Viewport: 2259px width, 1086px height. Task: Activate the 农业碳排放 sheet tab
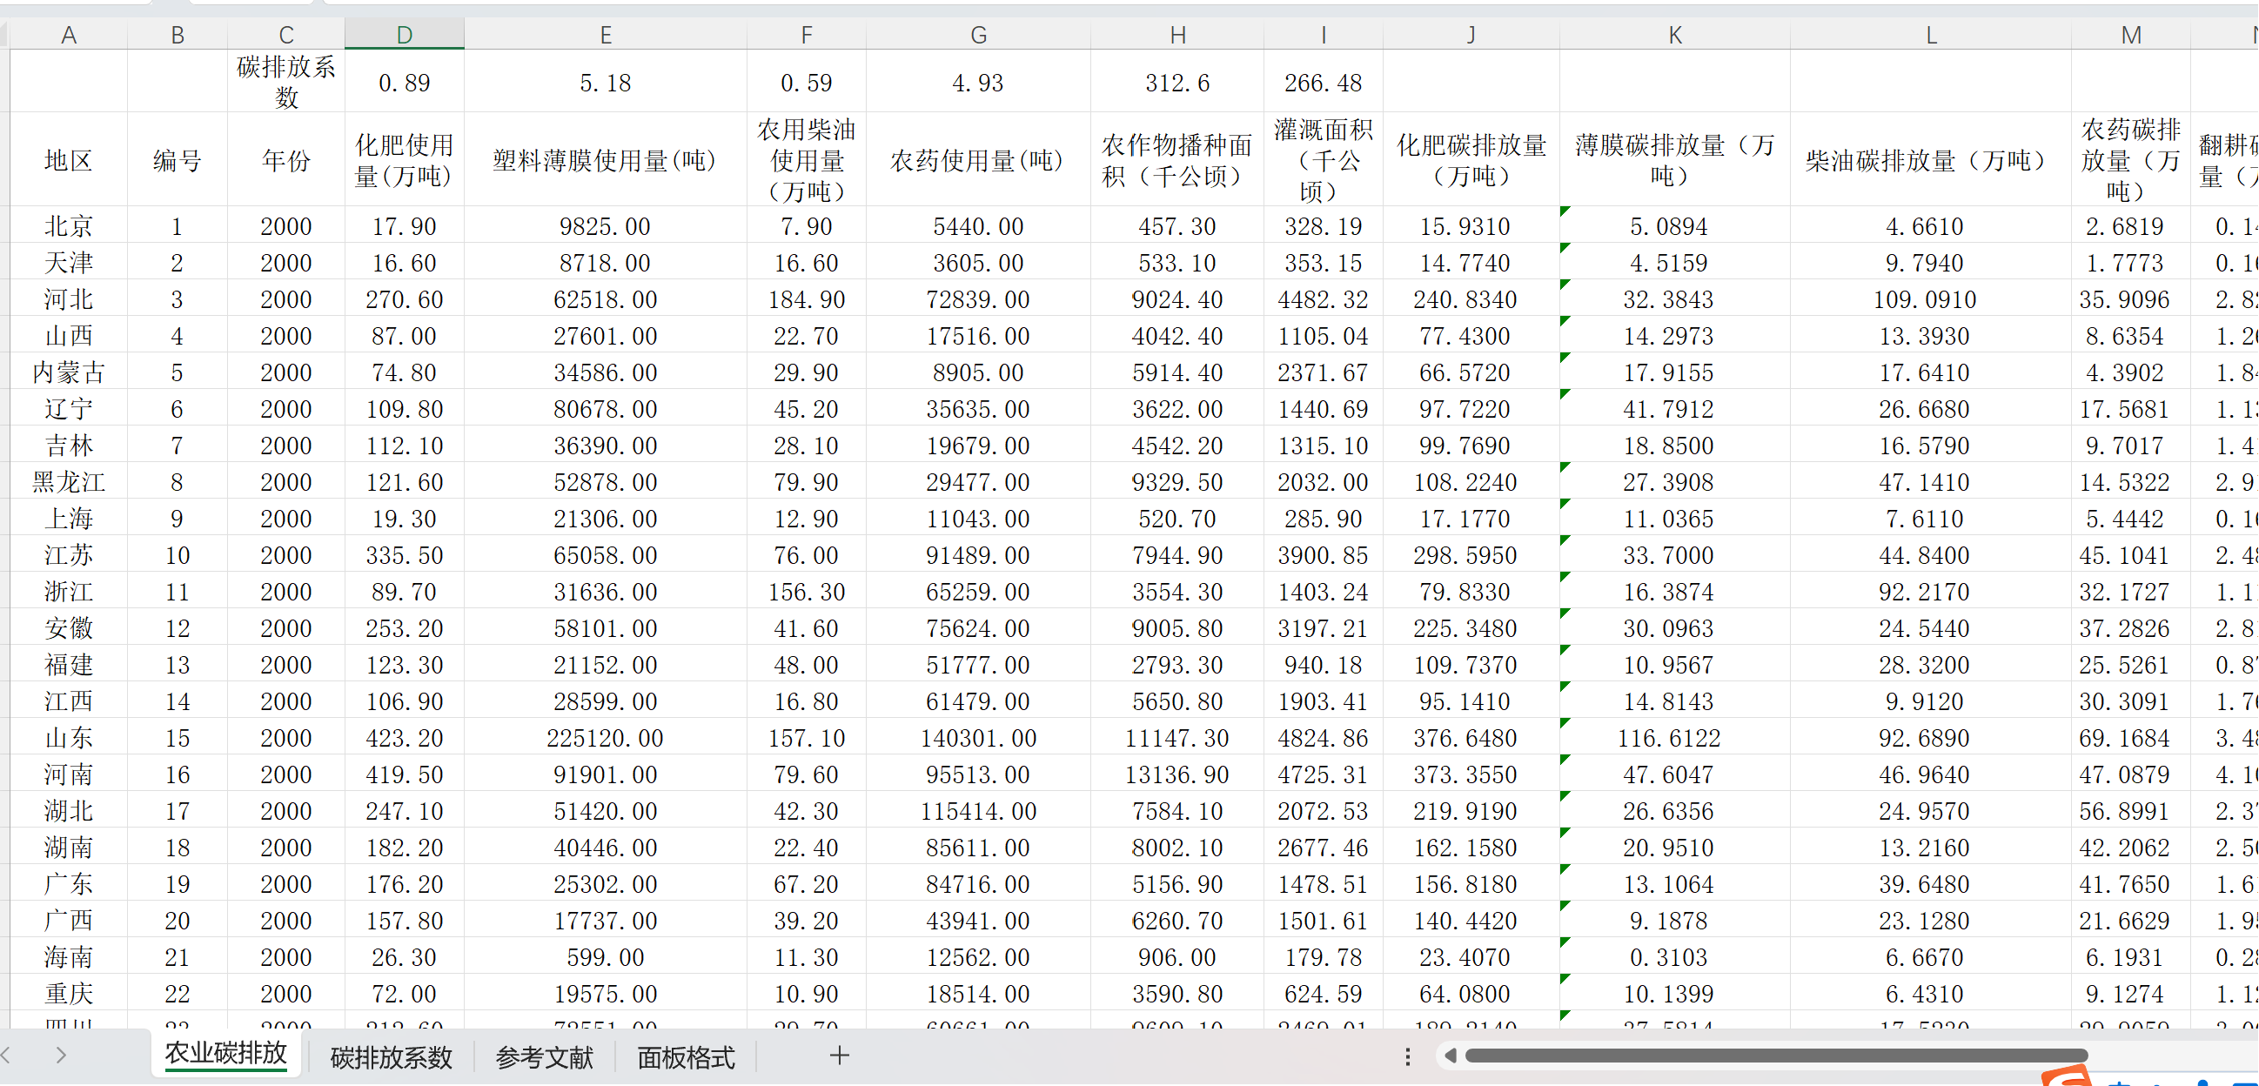coord(226,1055)
